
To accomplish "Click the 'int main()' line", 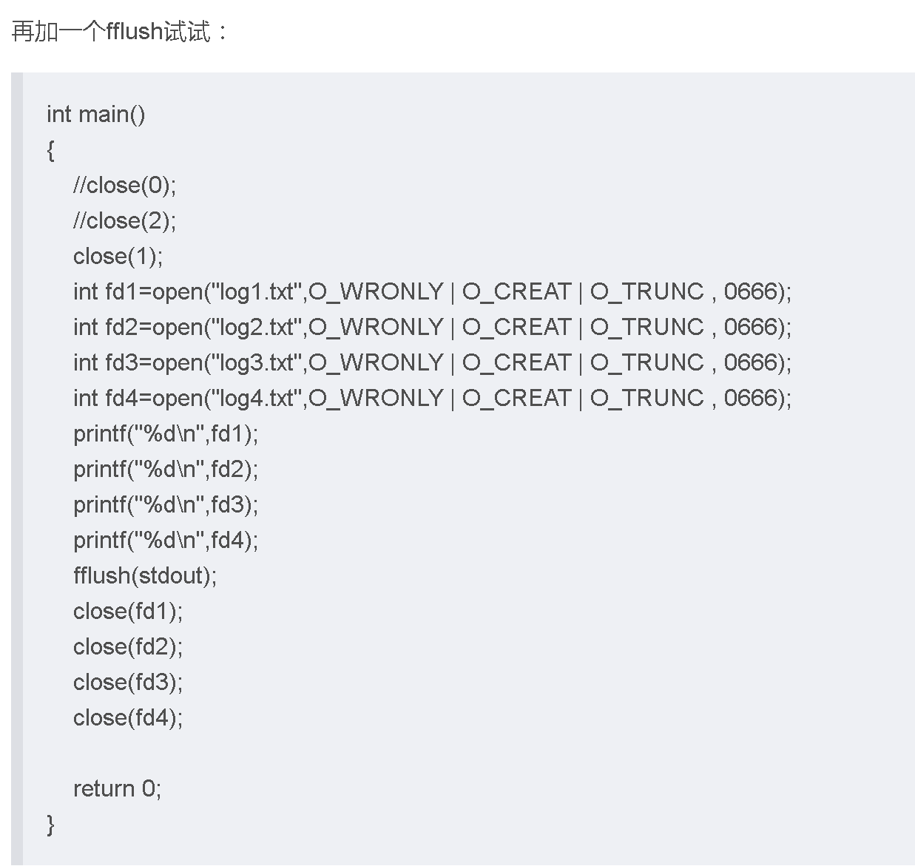I will pyautogui.click(x=96, y=114).
